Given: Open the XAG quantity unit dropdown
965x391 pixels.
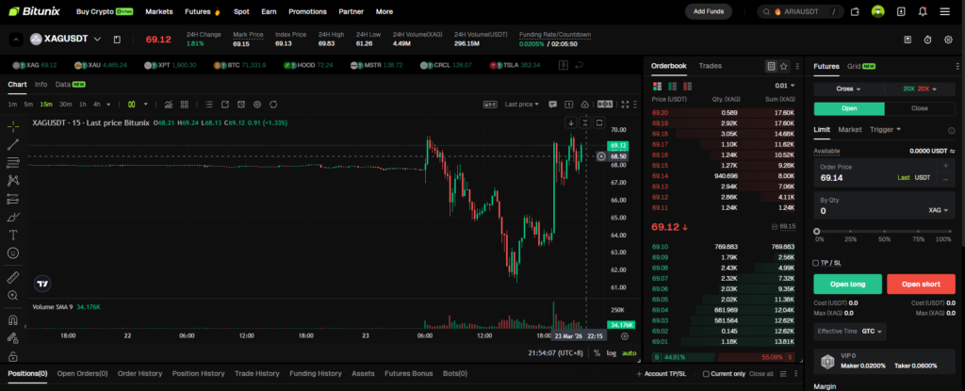Looking at the screenshot, I should (938, 211).
